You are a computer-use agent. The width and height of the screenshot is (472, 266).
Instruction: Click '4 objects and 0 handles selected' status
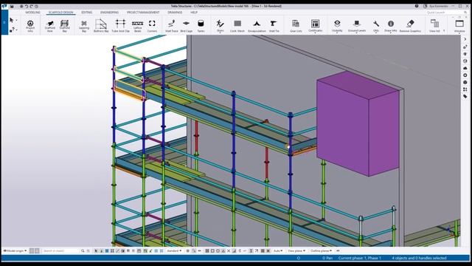419,258
